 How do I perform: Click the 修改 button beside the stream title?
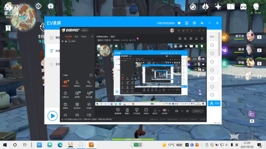112,36
